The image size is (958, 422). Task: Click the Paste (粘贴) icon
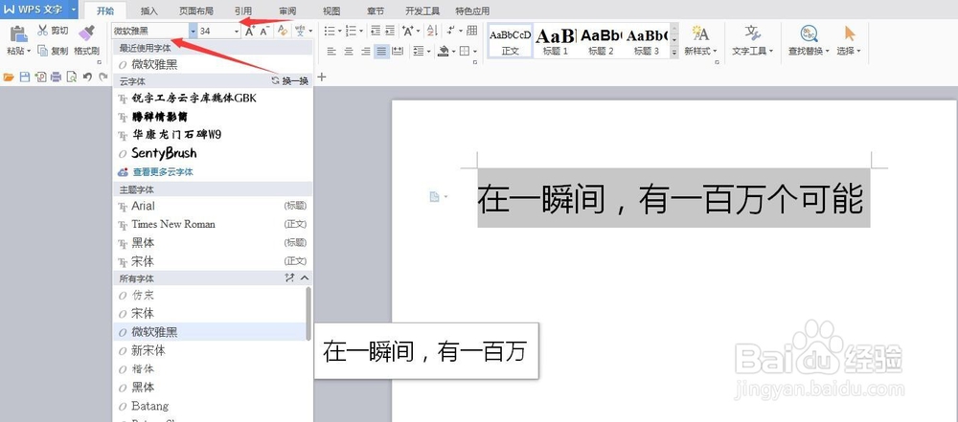point(19,33)
